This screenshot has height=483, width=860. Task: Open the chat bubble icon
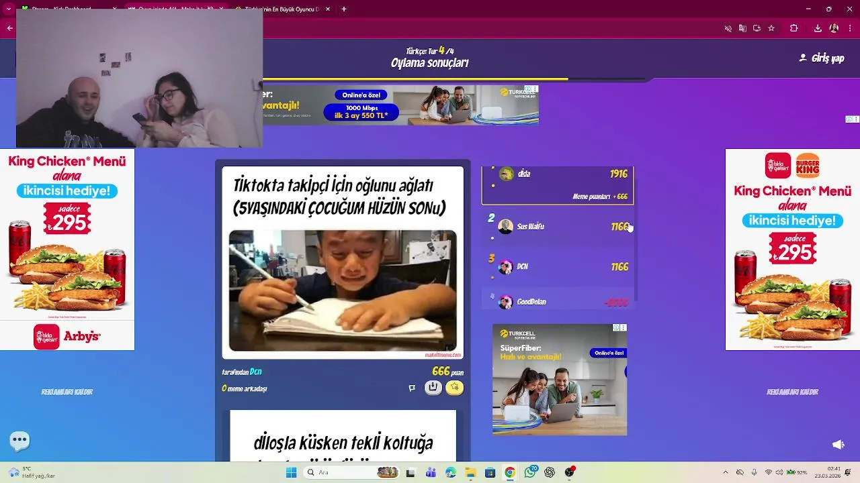coord(19,441)
